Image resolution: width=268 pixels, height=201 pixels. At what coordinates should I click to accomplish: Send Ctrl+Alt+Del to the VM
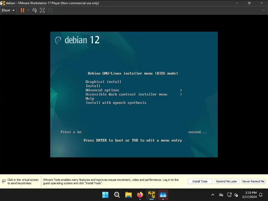click(35, 10)
